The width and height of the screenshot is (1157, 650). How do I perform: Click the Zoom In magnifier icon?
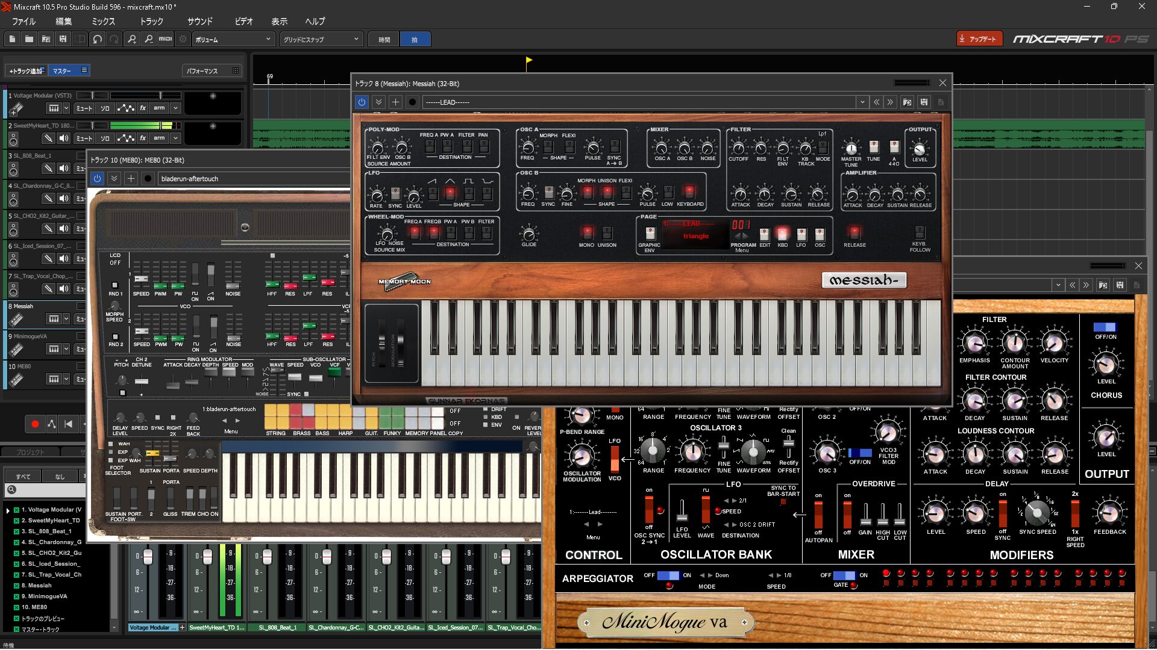(x=132, y=39)
